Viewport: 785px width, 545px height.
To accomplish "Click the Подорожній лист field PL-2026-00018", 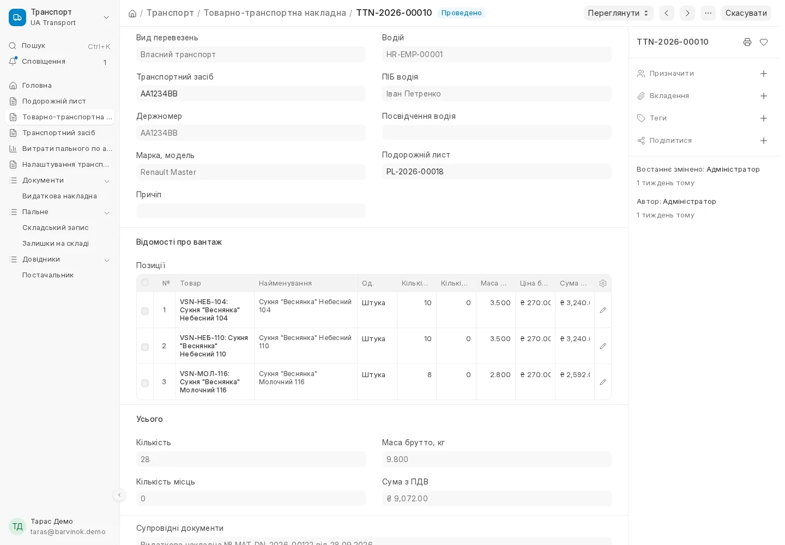I will click(x=497, y=172).
